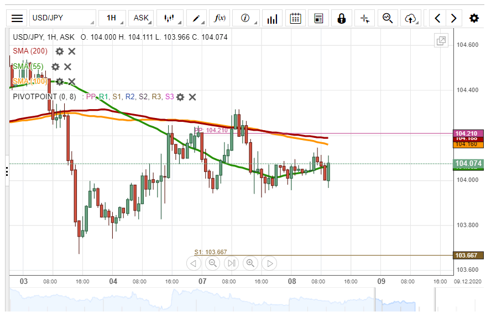Remove the SMA (200) indicator
491x317 pixels.
point(72,51)
